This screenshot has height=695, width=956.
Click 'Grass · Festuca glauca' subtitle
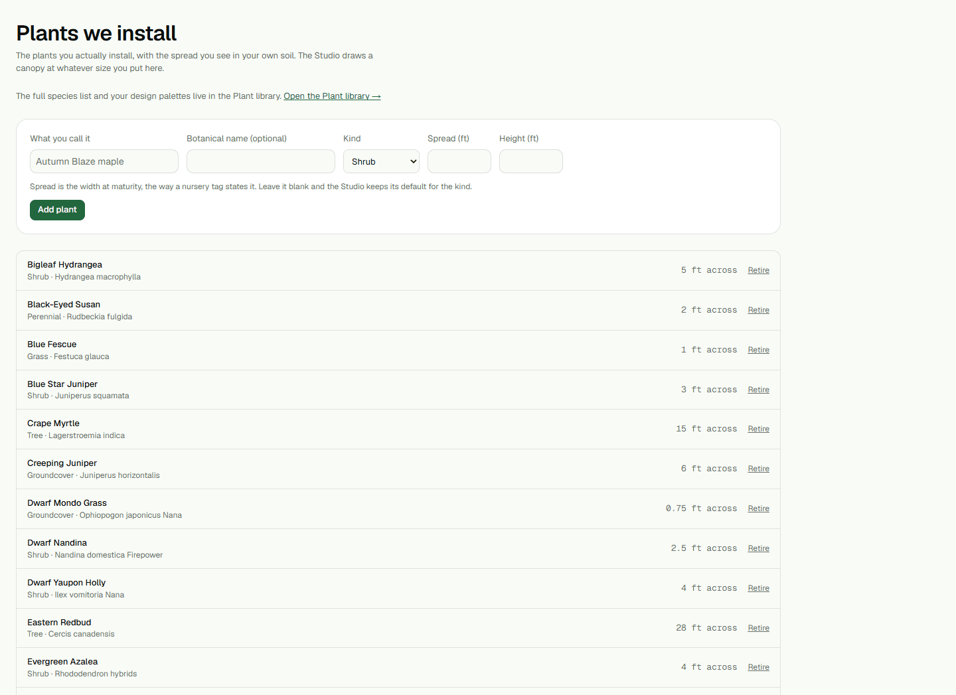coord(68,356)
